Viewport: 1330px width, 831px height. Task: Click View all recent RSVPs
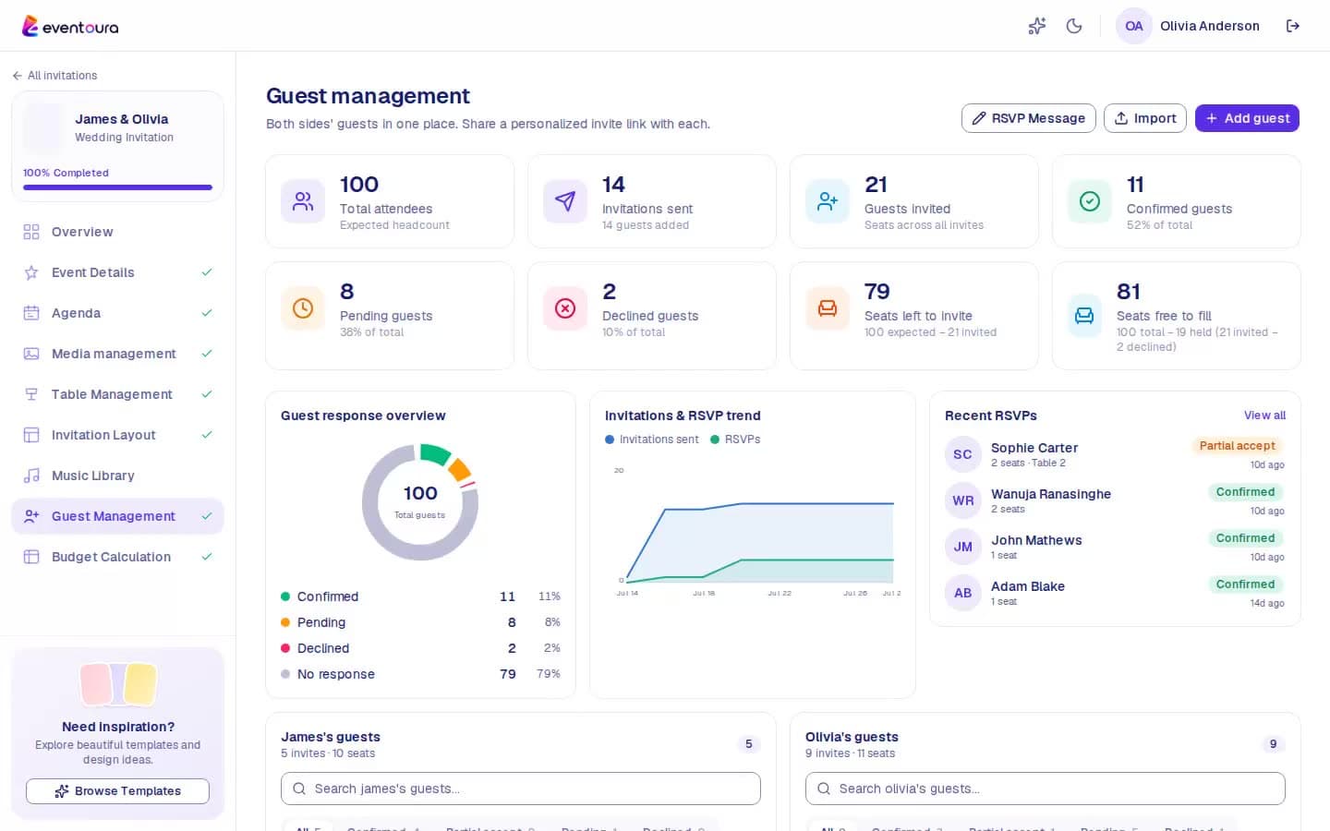(x=1264, y=415)
